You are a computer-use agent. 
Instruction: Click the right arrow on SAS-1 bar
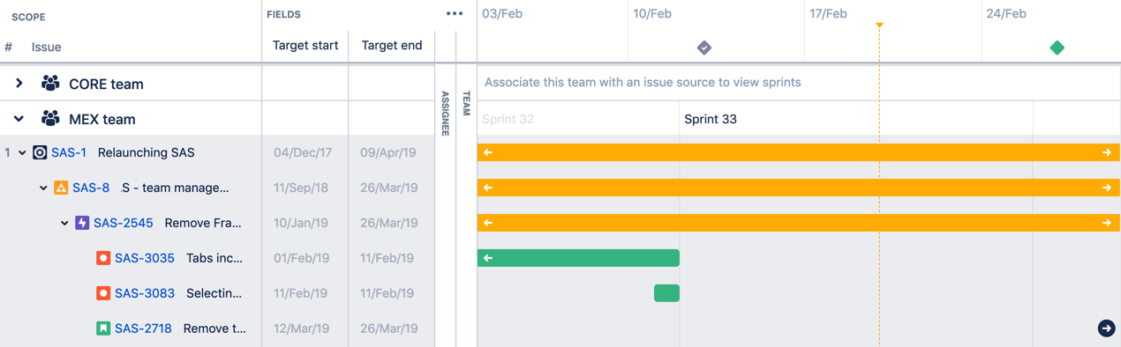1107,152
